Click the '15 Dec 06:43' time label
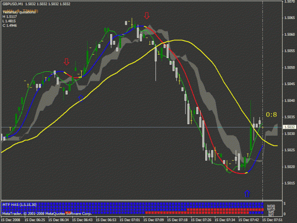The width and height of the screenshot is (297, 223). (82, 220)
